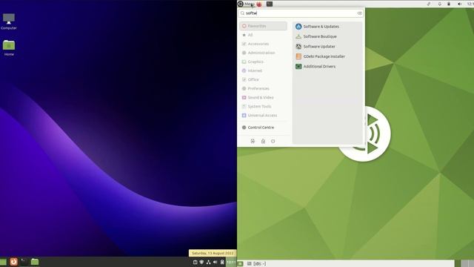
Task: Select the Administration category
Action: point(264,53)
